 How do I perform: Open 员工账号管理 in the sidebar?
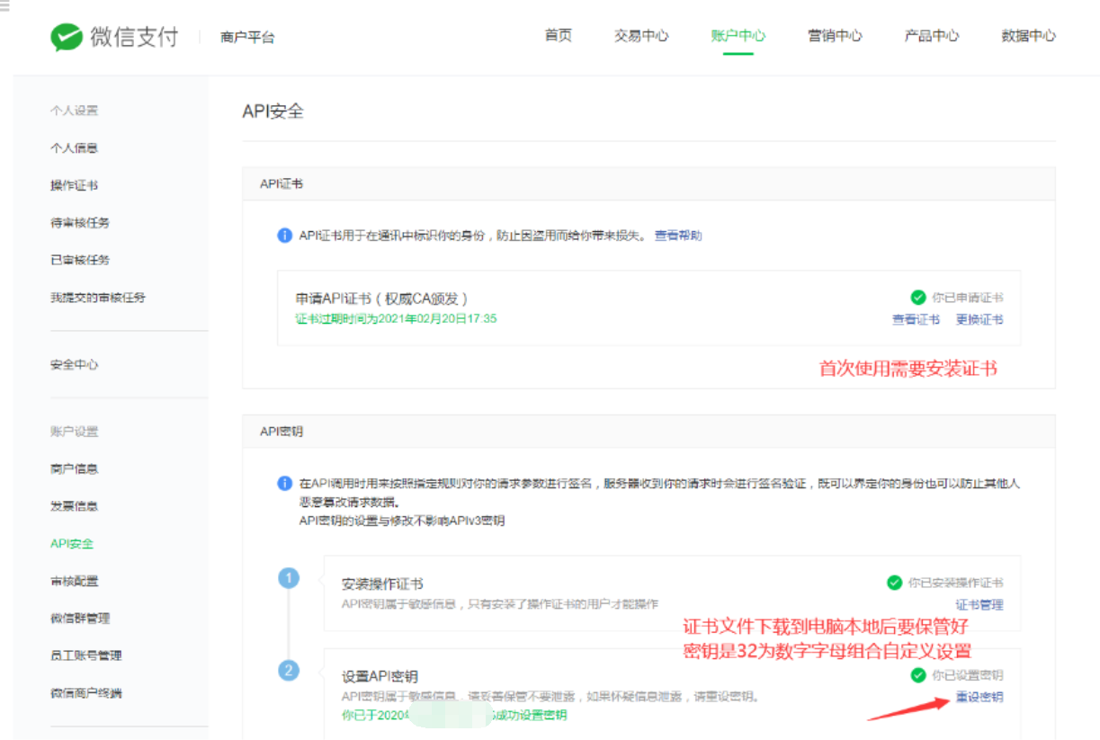[x=86, y=655]
